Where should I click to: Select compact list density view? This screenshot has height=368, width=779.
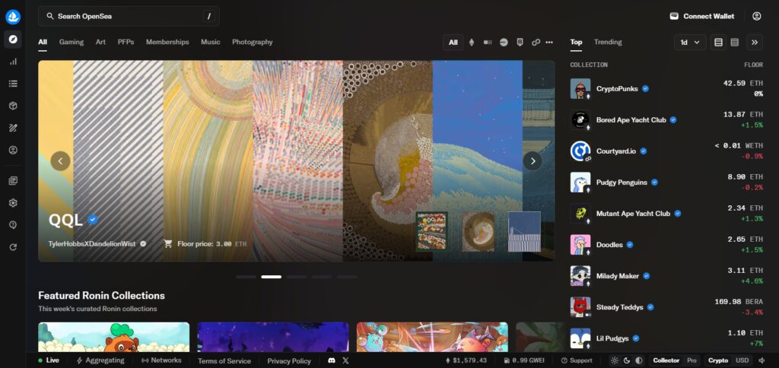click(735, 43)
